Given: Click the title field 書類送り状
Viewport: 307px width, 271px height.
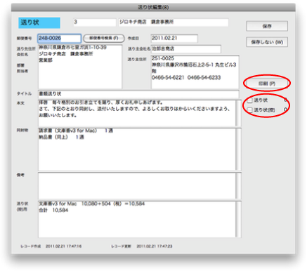Looking at the screenshot, I should point(138,94).
